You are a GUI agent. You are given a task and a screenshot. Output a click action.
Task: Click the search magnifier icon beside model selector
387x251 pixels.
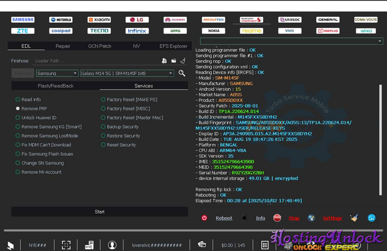click(182, 73)
